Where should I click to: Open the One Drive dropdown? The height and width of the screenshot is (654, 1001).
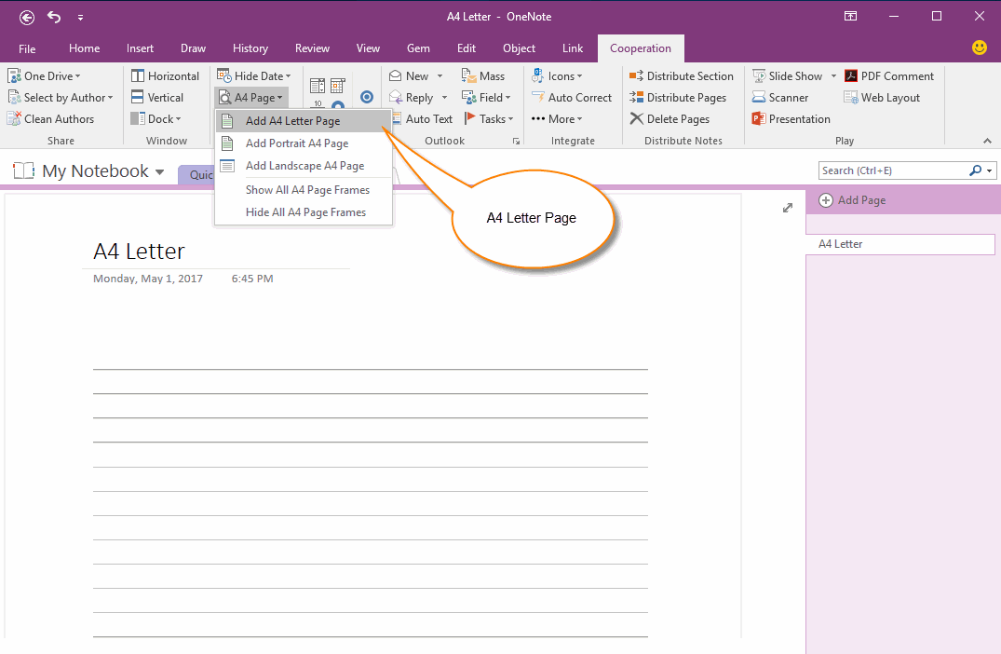pyautogui.click(x=44, y=76)
